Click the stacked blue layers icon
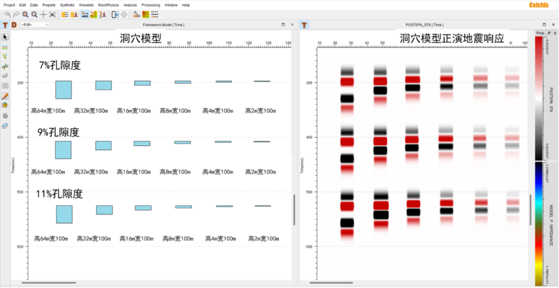This screenshot has width=559, height=288. pyautogui.click(x=5, y=126)
